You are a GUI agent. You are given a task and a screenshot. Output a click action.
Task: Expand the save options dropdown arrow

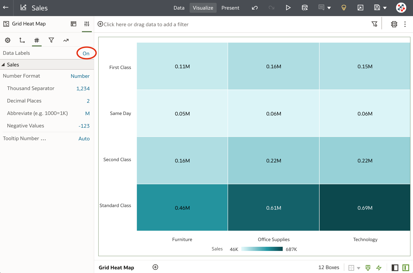(385, 8)
